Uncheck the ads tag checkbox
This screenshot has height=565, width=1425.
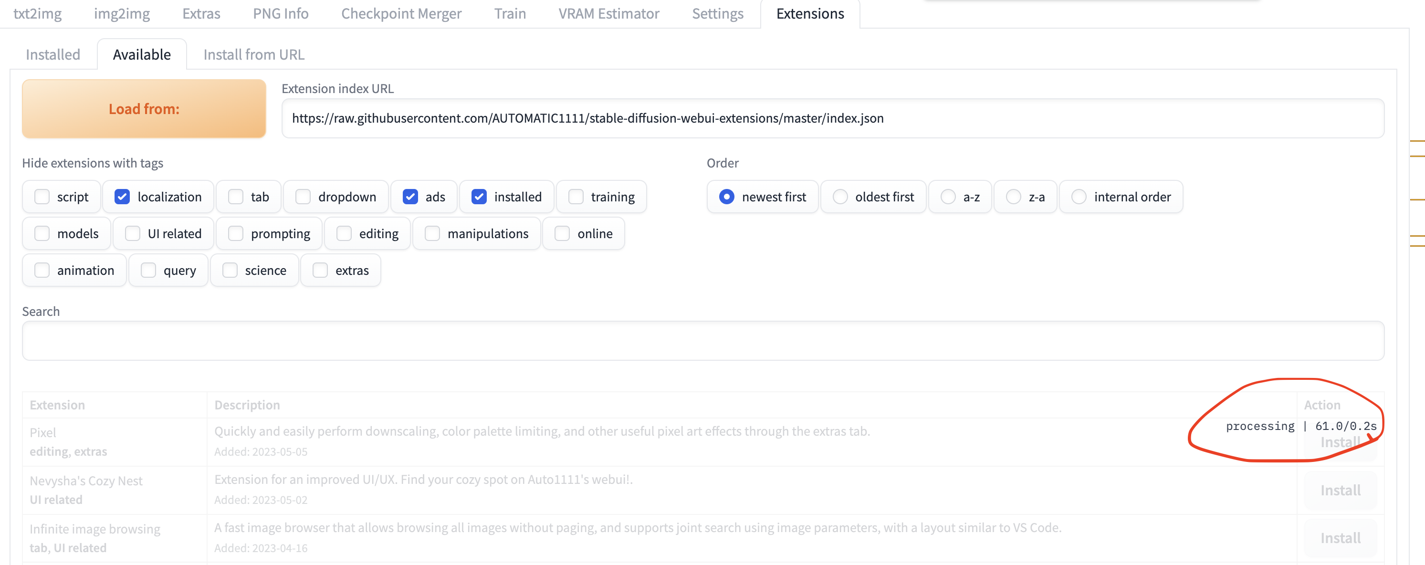coord(410,197)
